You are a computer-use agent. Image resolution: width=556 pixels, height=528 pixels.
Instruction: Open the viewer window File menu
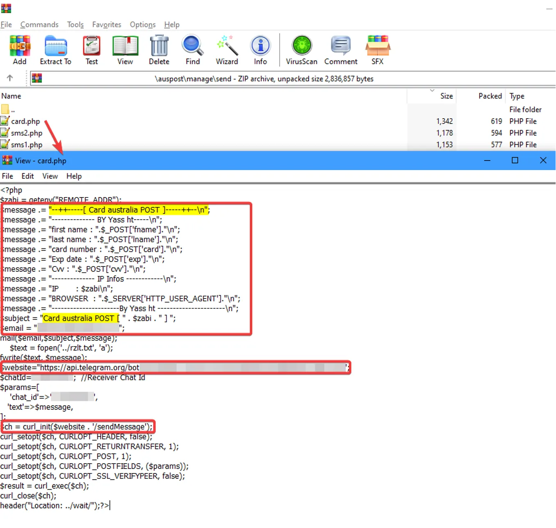point(7,176)
